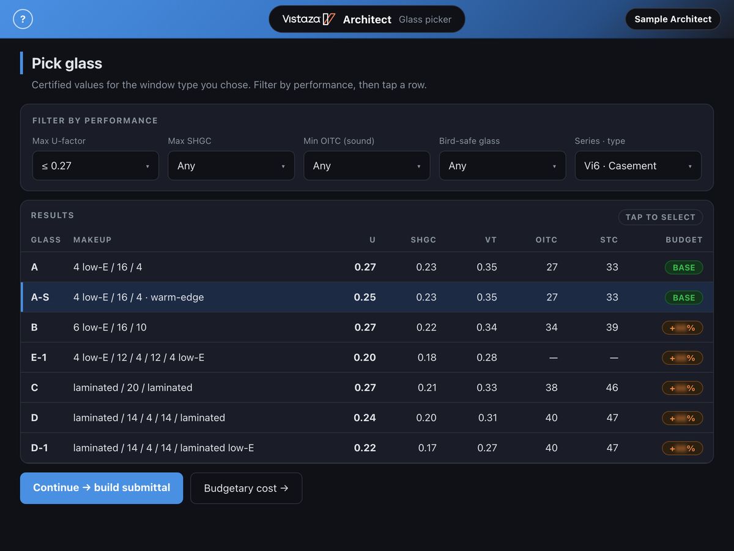Screen dimensions: 734x551
Task: Change the Series · type dropdown
Action: tap(638, 166)
